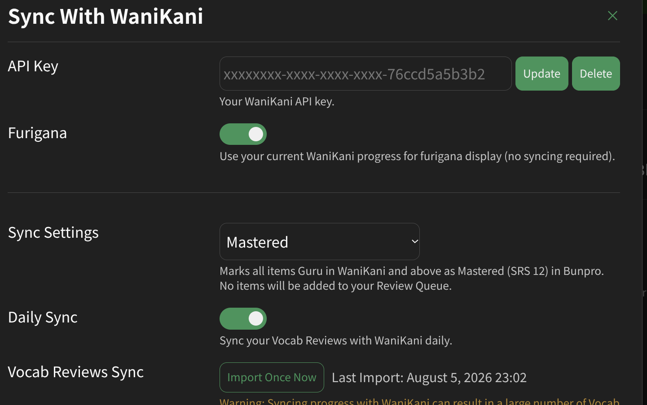
Task: Click the Furigana setting label
Action: [37, 133]
